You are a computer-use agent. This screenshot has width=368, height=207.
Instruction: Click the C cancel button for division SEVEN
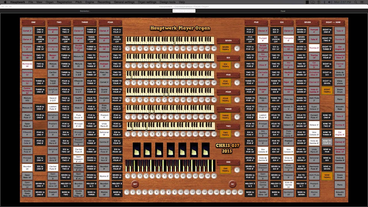[x=237, y=49]
